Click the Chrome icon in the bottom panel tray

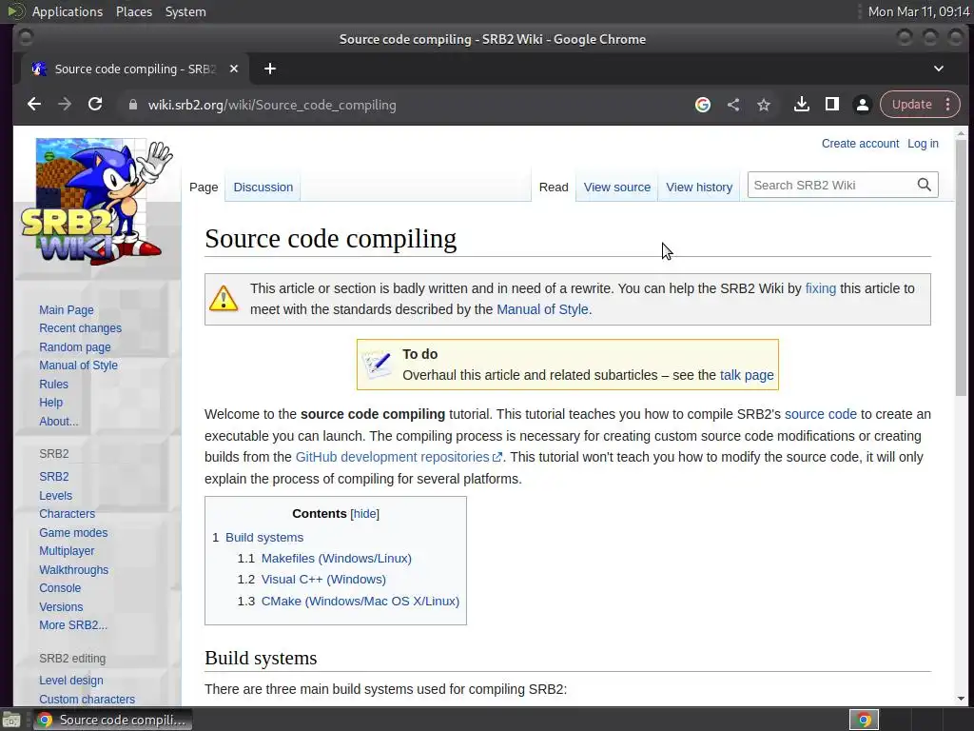tap(864, 720)
